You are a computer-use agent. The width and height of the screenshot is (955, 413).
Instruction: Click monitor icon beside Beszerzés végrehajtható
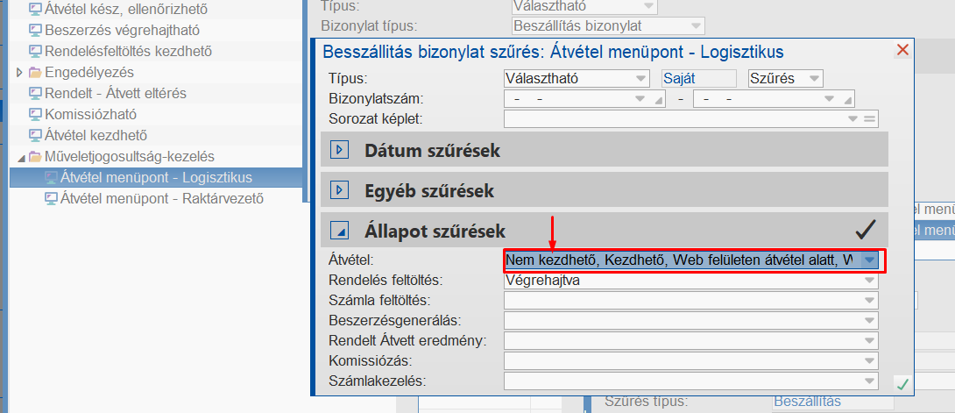click(35, 29)
